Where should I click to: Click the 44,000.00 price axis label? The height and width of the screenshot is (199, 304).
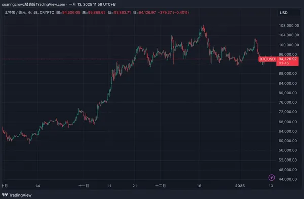click(x=288, y=179)
